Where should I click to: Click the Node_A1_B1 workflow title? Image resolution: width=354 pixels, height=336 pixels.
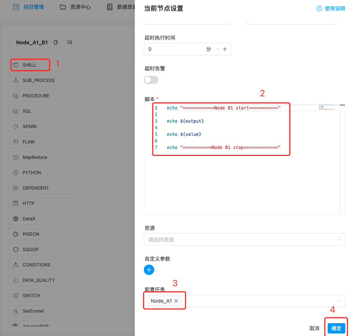(x=32, y=42)
